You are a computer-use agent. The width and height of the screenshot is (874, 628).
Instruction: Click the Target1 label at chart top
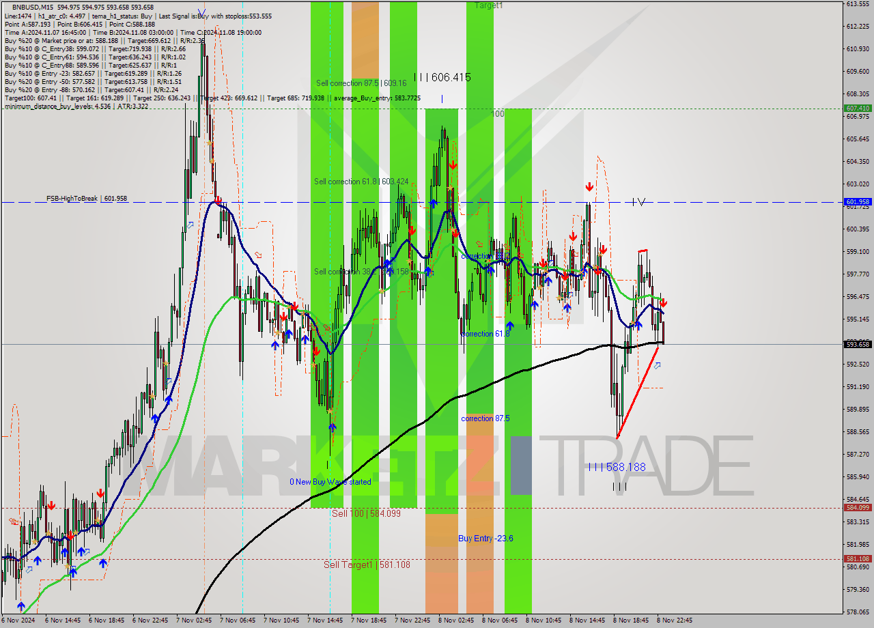489,5
